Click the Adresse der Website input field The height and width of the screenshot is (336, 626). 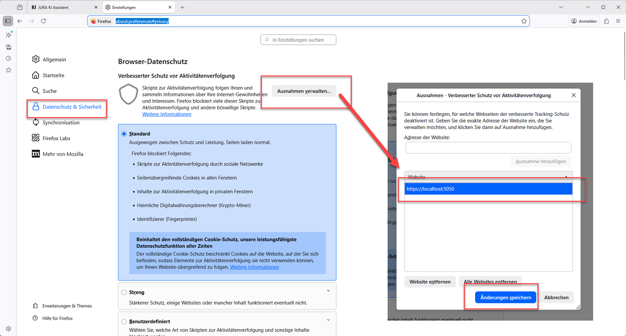tap(488, 148)
